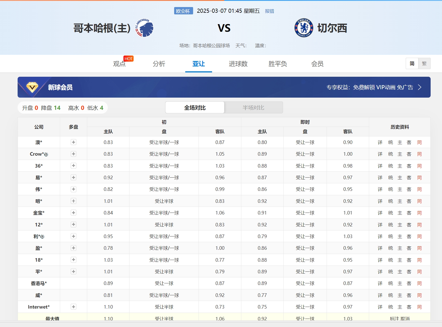The image size is (442, 327).
Task: Click the 哥本哈根(主) team name
Action: 102,28
